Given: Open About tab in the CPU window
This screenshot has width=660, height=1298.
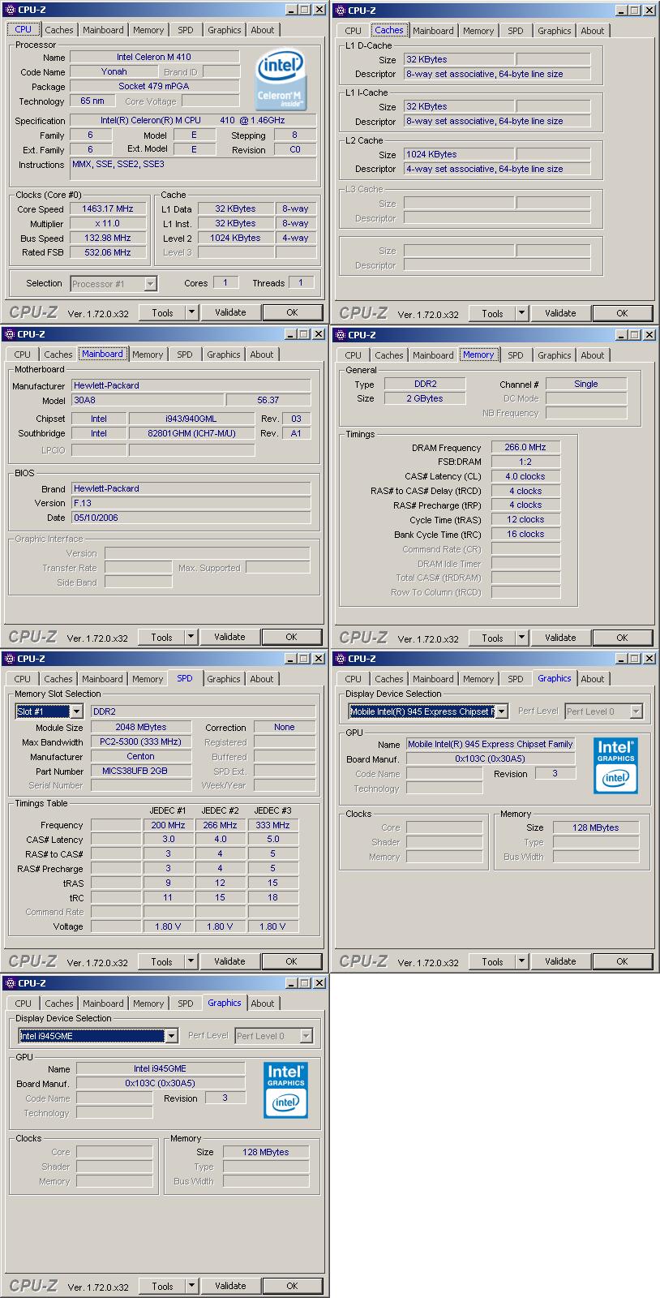Looking at the screenshot, I should click(x=263, y=30).
